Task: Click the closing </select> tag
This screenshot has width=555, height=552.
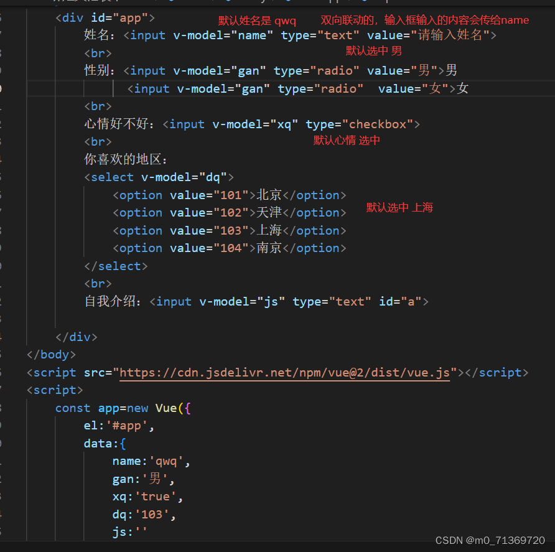Action: [x=116, y=266]
